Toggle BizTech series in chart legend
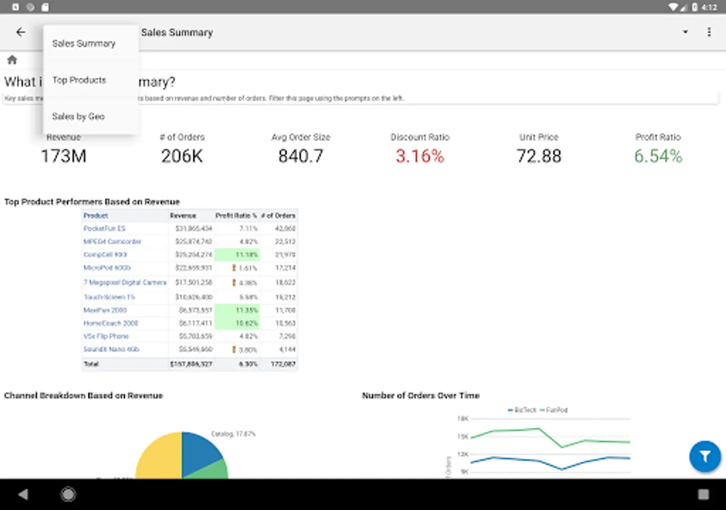Screen dimensions: 726x510 [521, 410]
